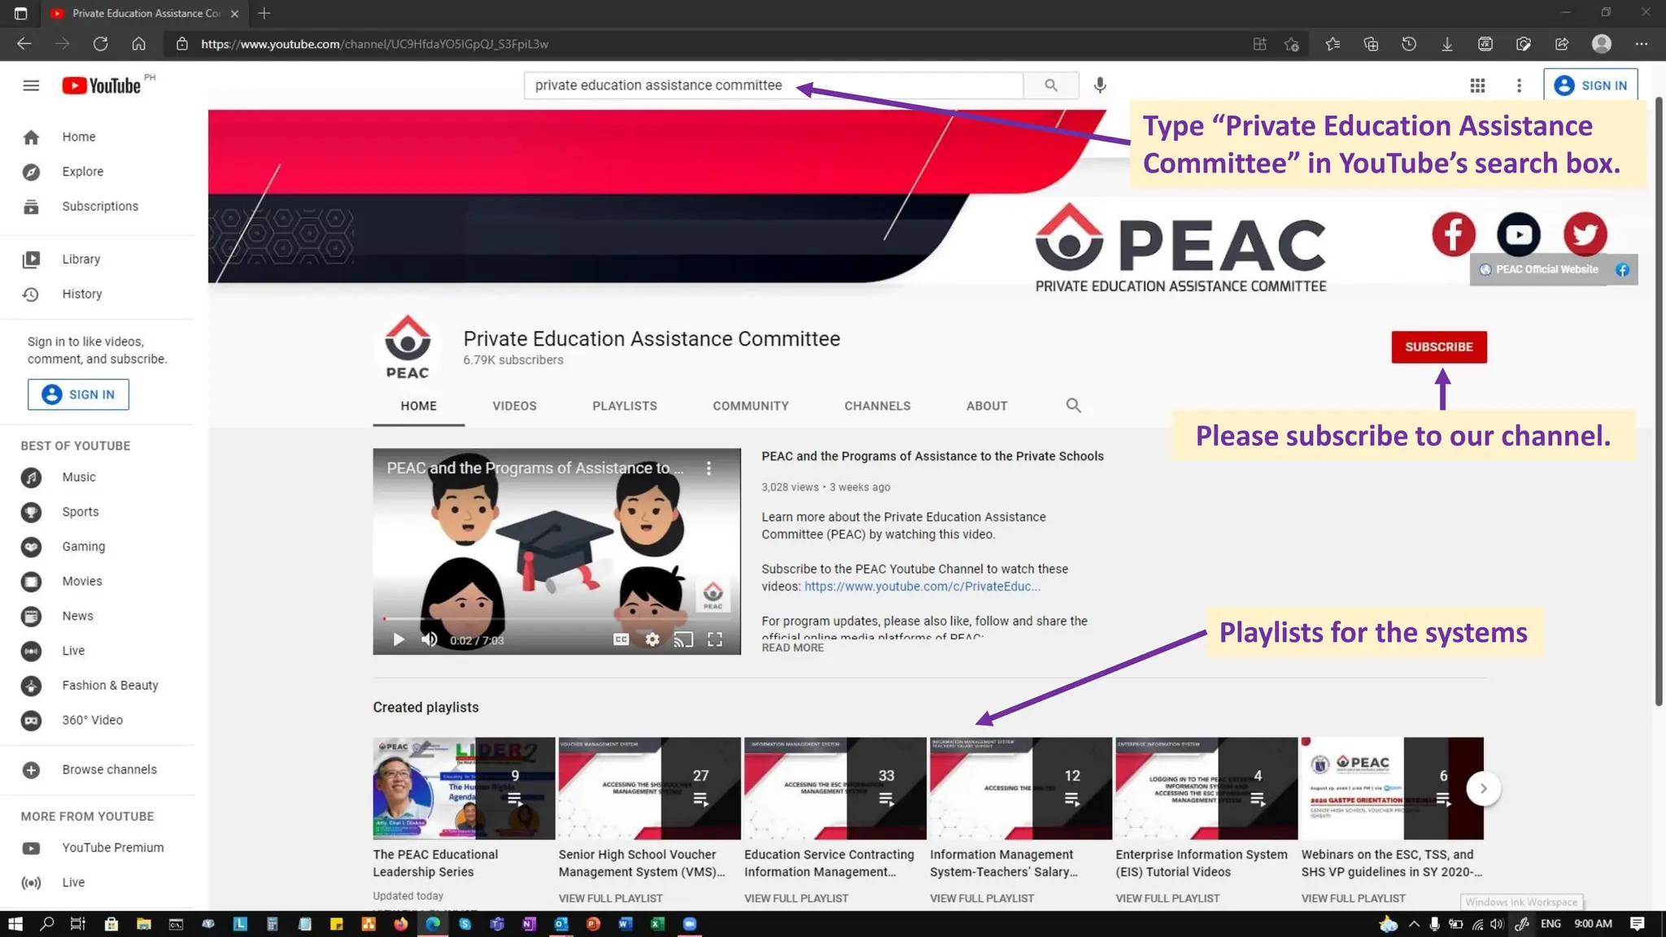
Task: Play the PEAC featured video
Action: [x=399, y=639]
